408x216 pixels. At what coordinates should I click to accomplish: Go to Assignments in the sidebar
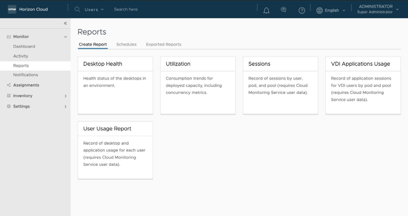[26, 85]
